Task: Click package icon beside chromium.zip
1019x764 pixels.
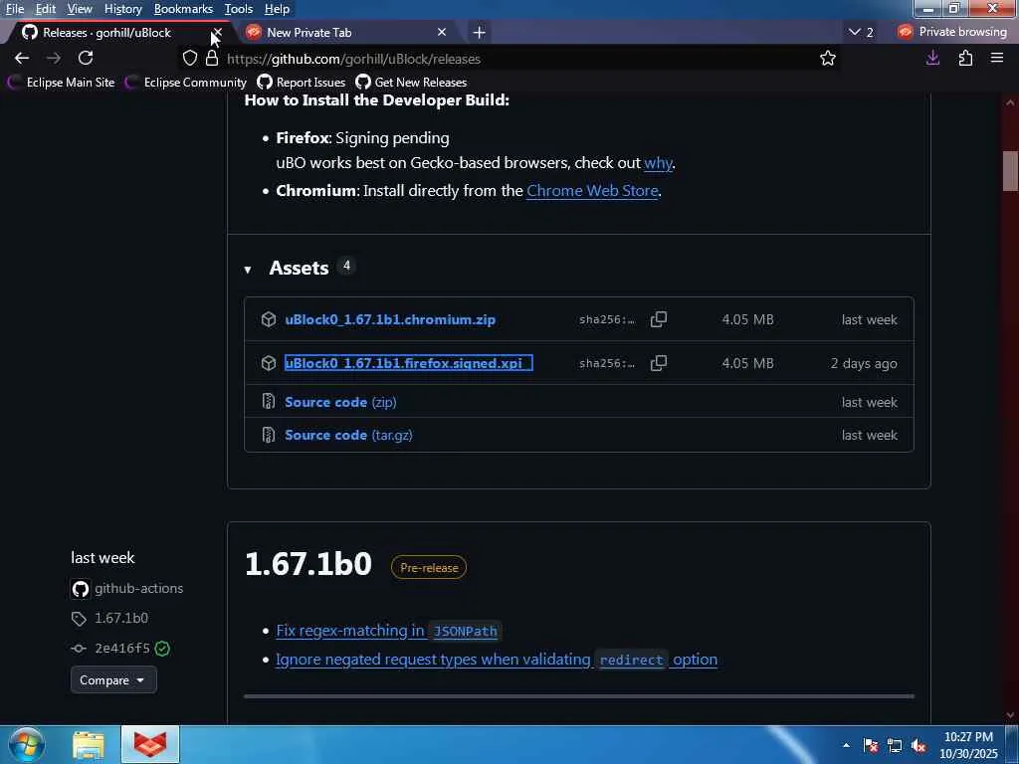Action: [269, 319]
